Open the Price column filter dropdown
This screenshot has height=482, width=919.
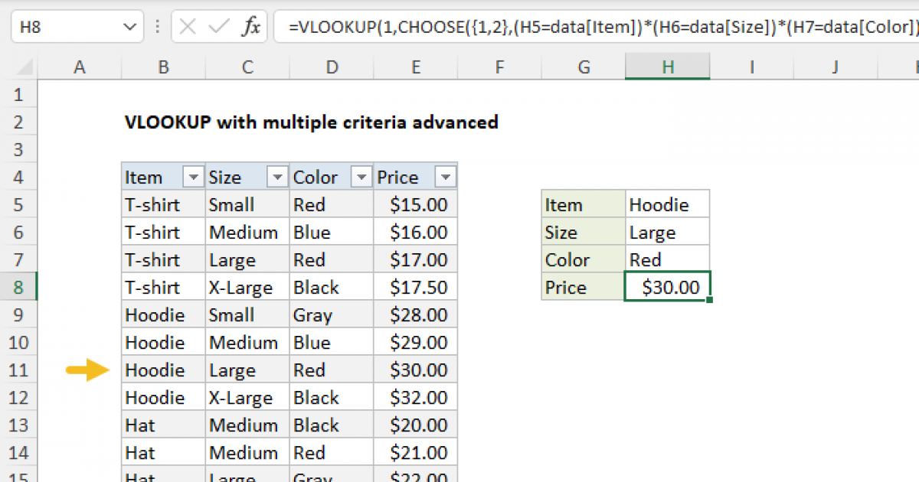coord(445,177)
